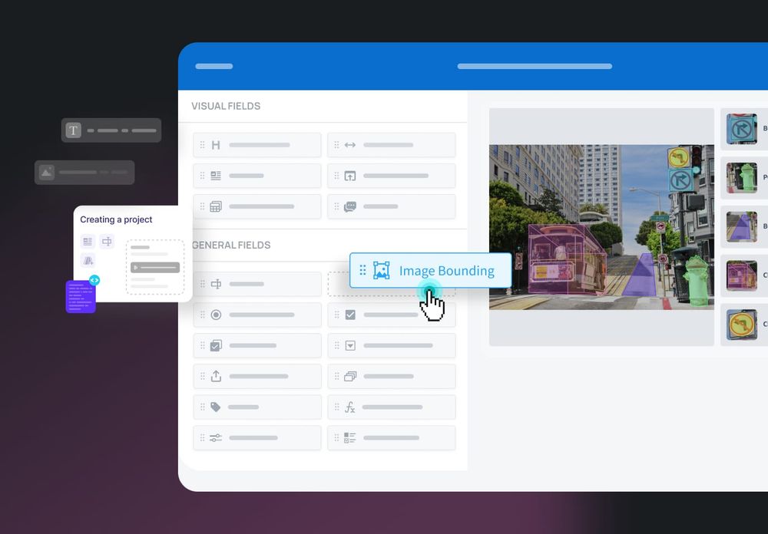Select the Heading (H) field icon
Viewport: 768px width, 534px height.
pyautogui.click(x=216, y=145)
